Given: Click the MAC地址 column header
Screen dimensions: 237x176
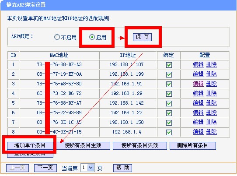Looking at the screenshot, I should tap(59, 55).
